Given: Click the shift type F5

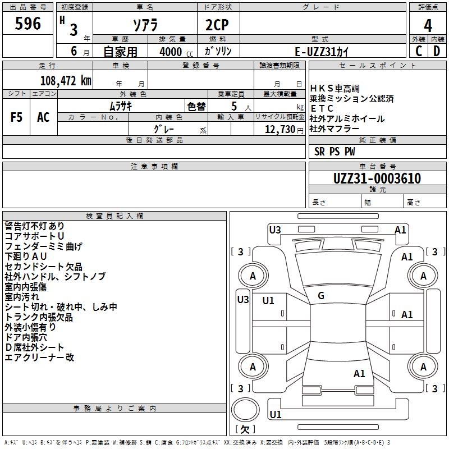Looking at the screenshot, I should 16,117.
